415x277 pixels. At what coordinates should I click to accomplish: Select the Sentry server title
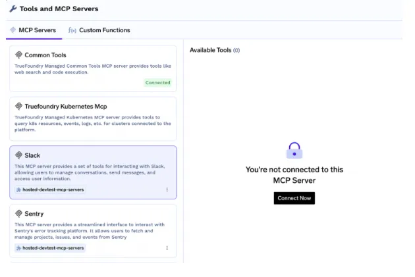[x=34, y=214]
